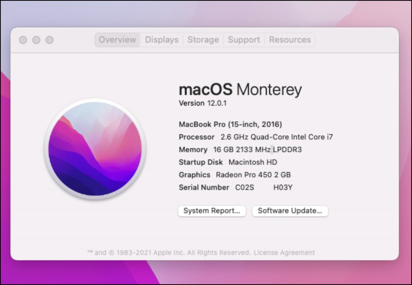Viewport: 412px width, 285px height.
Task: Minimize the About This Mac window
Action: tap(36, 40)
